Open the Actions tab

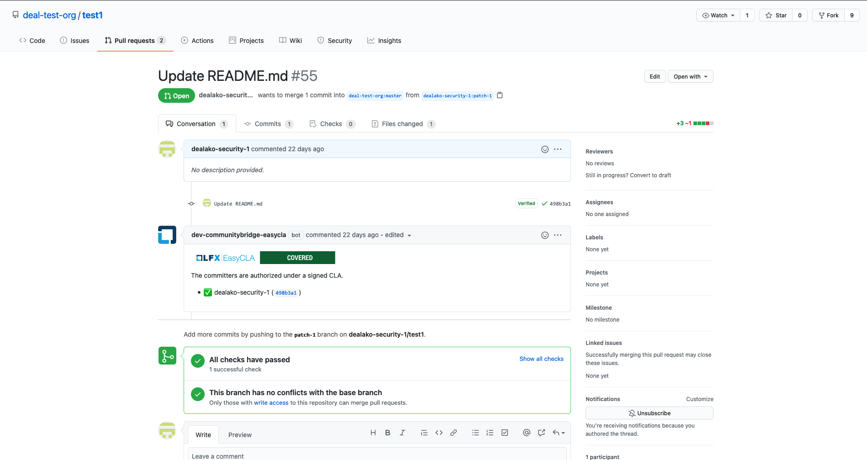click(x=197, y=41)
